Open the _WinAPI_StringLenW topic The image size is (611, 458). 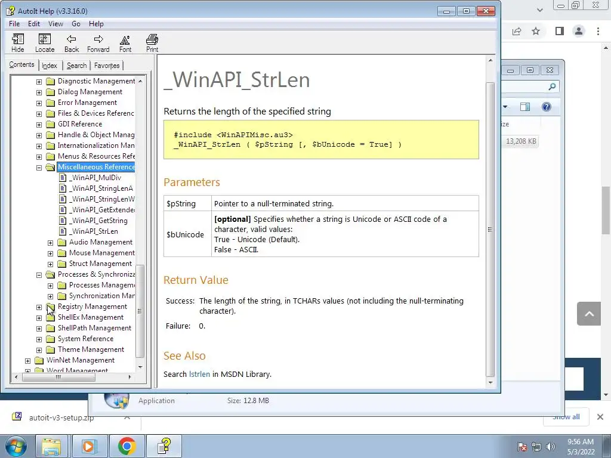pyautogui.click(x=101, y=199)
